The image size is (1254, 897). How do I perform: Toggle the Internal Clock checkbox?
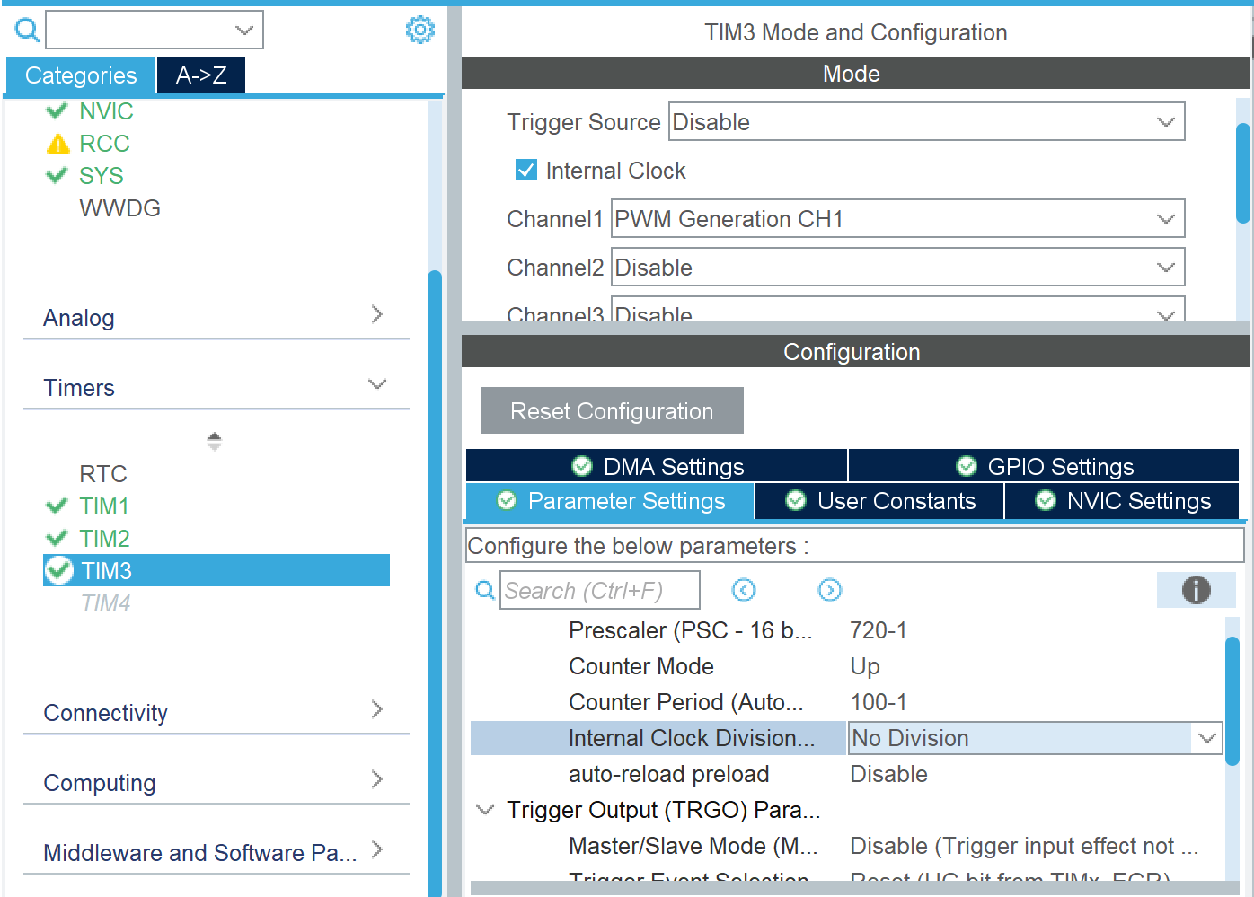(526, 170)
